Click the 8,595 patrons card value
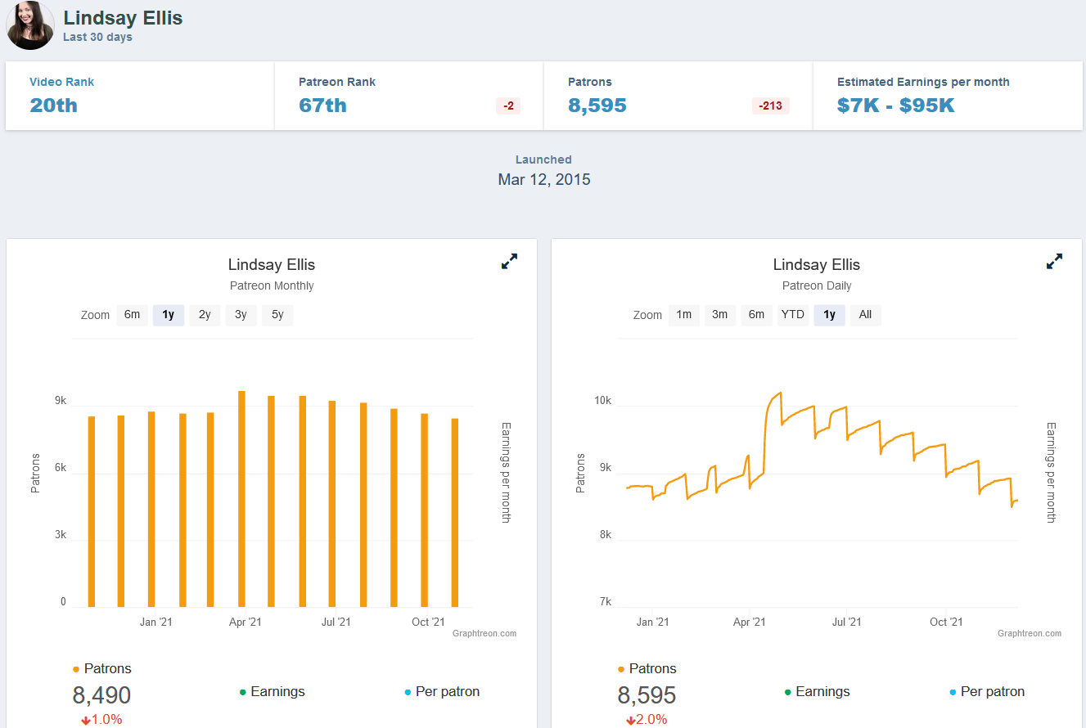The width and height of the screenshot is (1086, 728). coord(597,106)
